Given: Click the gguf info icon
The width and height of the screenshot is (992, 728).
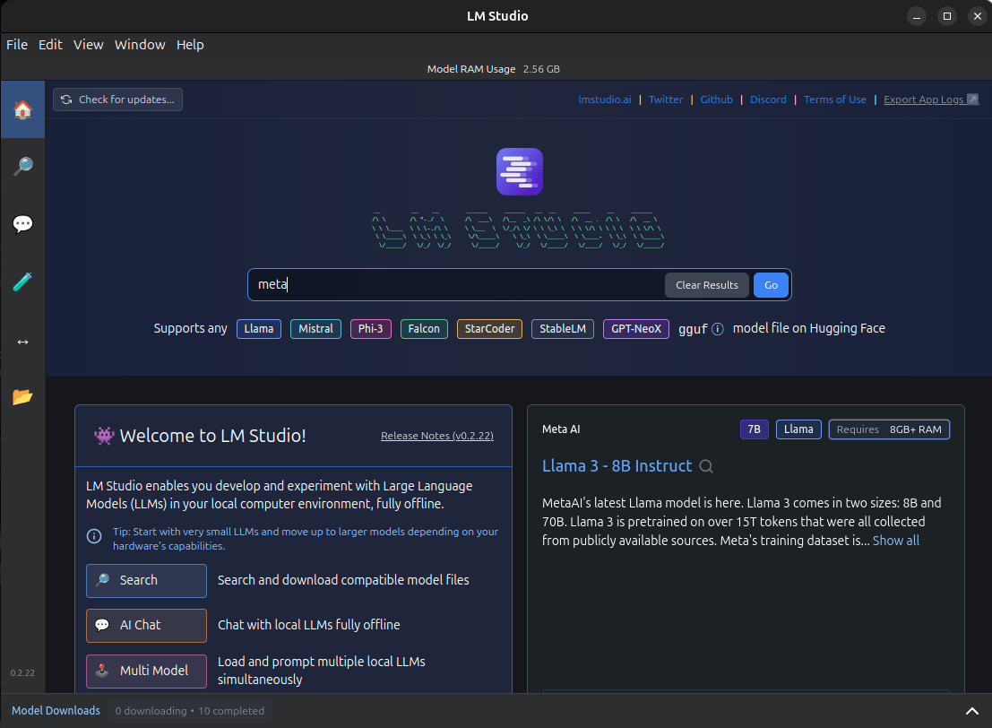Looking at the screenshot, I should point(718,329).
